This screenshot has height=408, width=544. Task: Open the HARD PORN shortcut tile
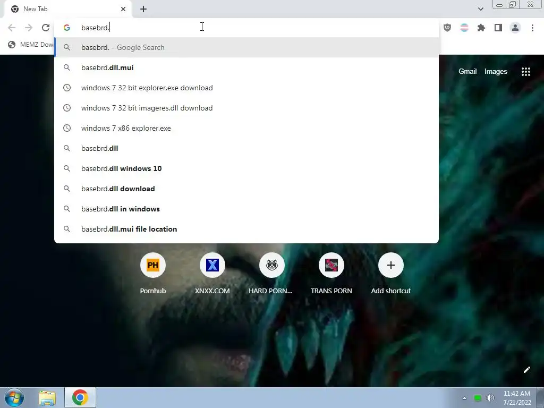(x=271, y=275)
